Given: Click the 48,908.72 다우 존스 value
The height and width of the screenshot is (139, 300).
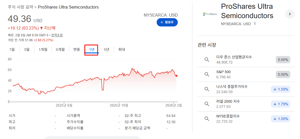Looking at the screenshot, I should click(224, 62).
